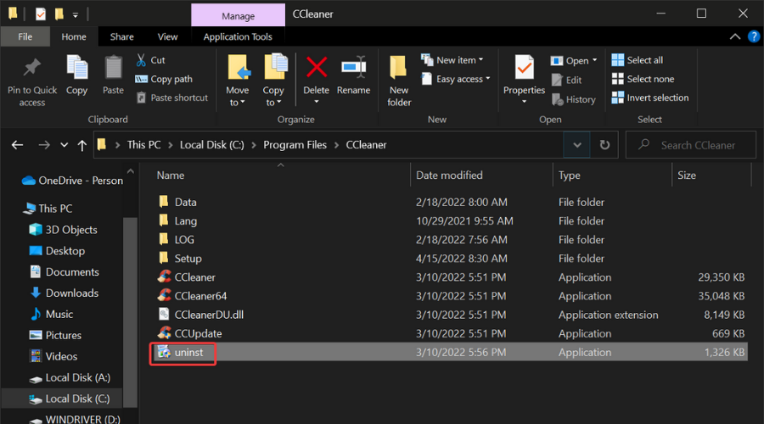Click the Edit ribbon command
This screenshot has width=764, height=424.
[x=567, y=80]
